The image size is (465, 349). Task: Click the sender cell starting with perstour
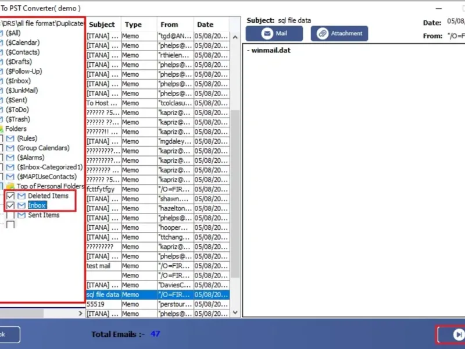(176, 304)
